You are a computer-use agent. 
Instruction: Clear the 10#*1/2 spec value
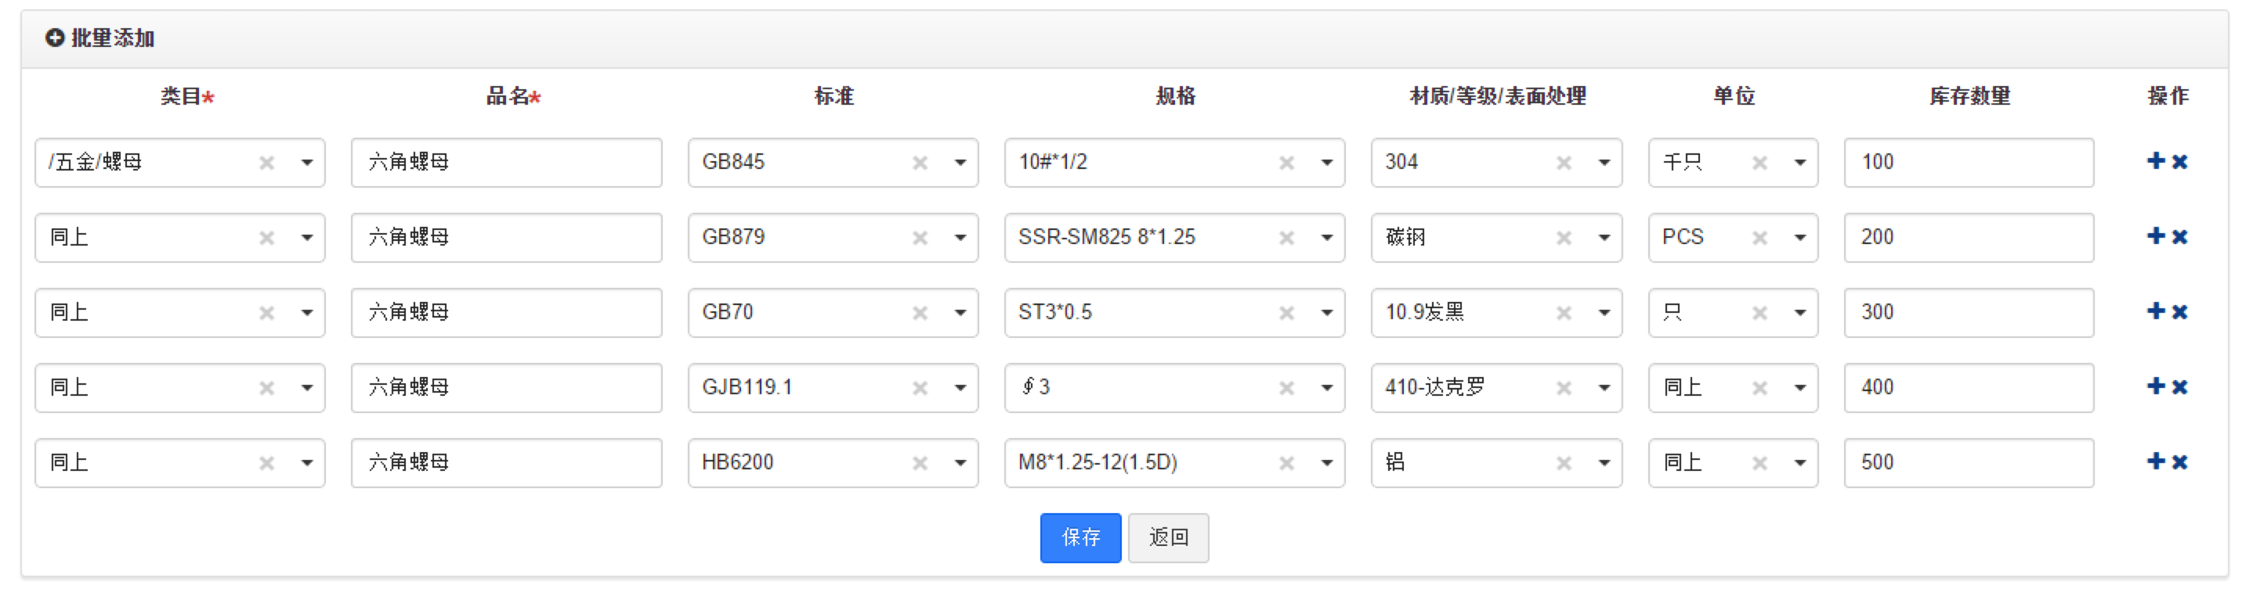[1286, 163]
